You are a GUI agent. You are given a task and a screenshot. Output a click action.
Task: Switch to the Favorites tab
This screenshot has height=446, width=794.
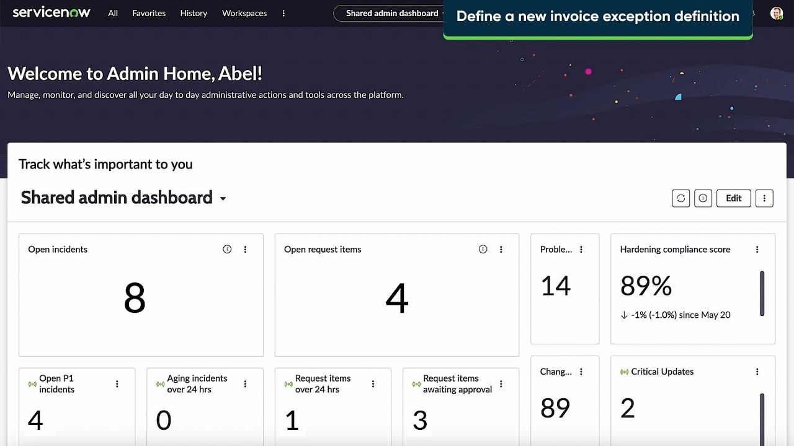click(x=149, y=13)
